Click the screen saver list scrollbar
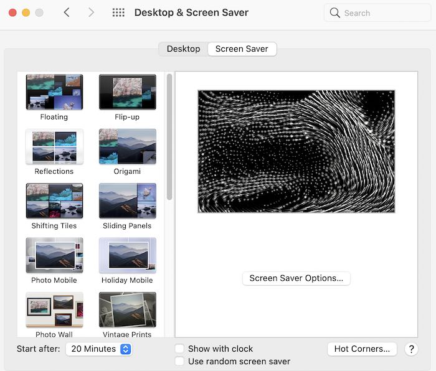This screenshot has height=371, width=436. [x=169, y=137]
